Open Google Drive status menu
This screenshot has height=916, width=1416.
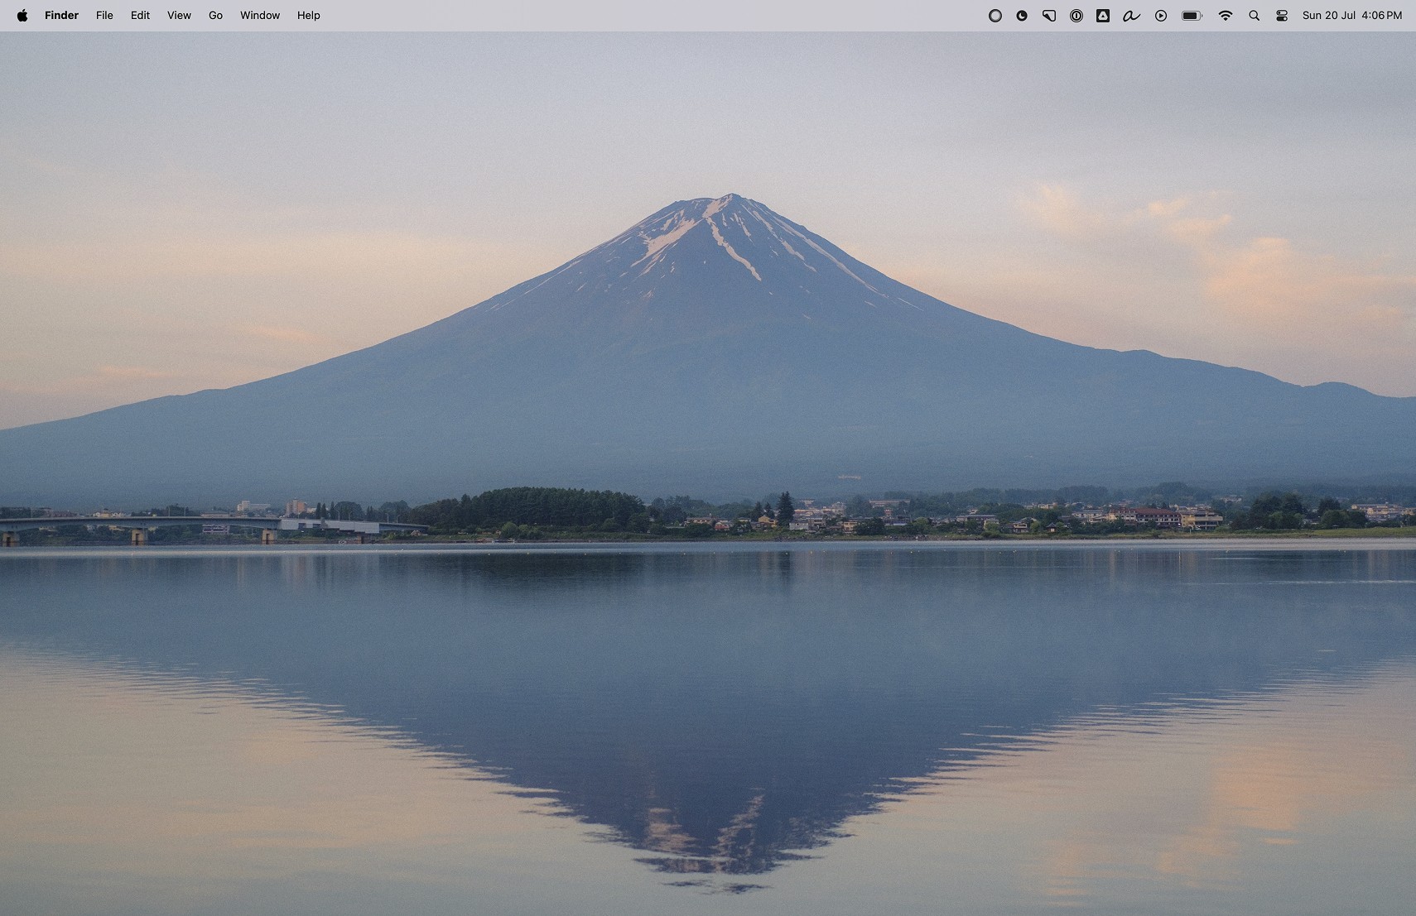1103,16
